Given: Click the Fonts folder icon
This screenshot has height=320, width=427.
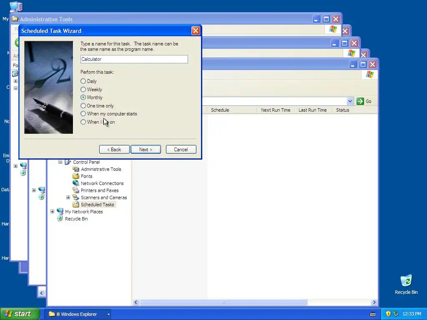Looking at the screenshot, I should pyautogui.click(x=76, y=176).
